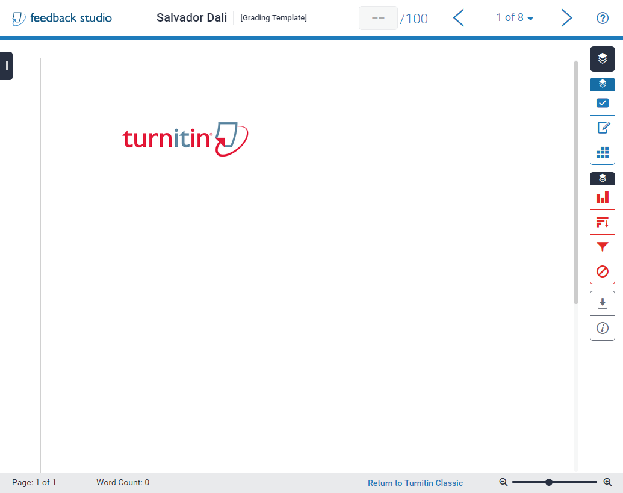Viewport: 623px width, 493px height.
Task: Expand the left thumbnail sidebar handle
Action: tap(6, 66)
